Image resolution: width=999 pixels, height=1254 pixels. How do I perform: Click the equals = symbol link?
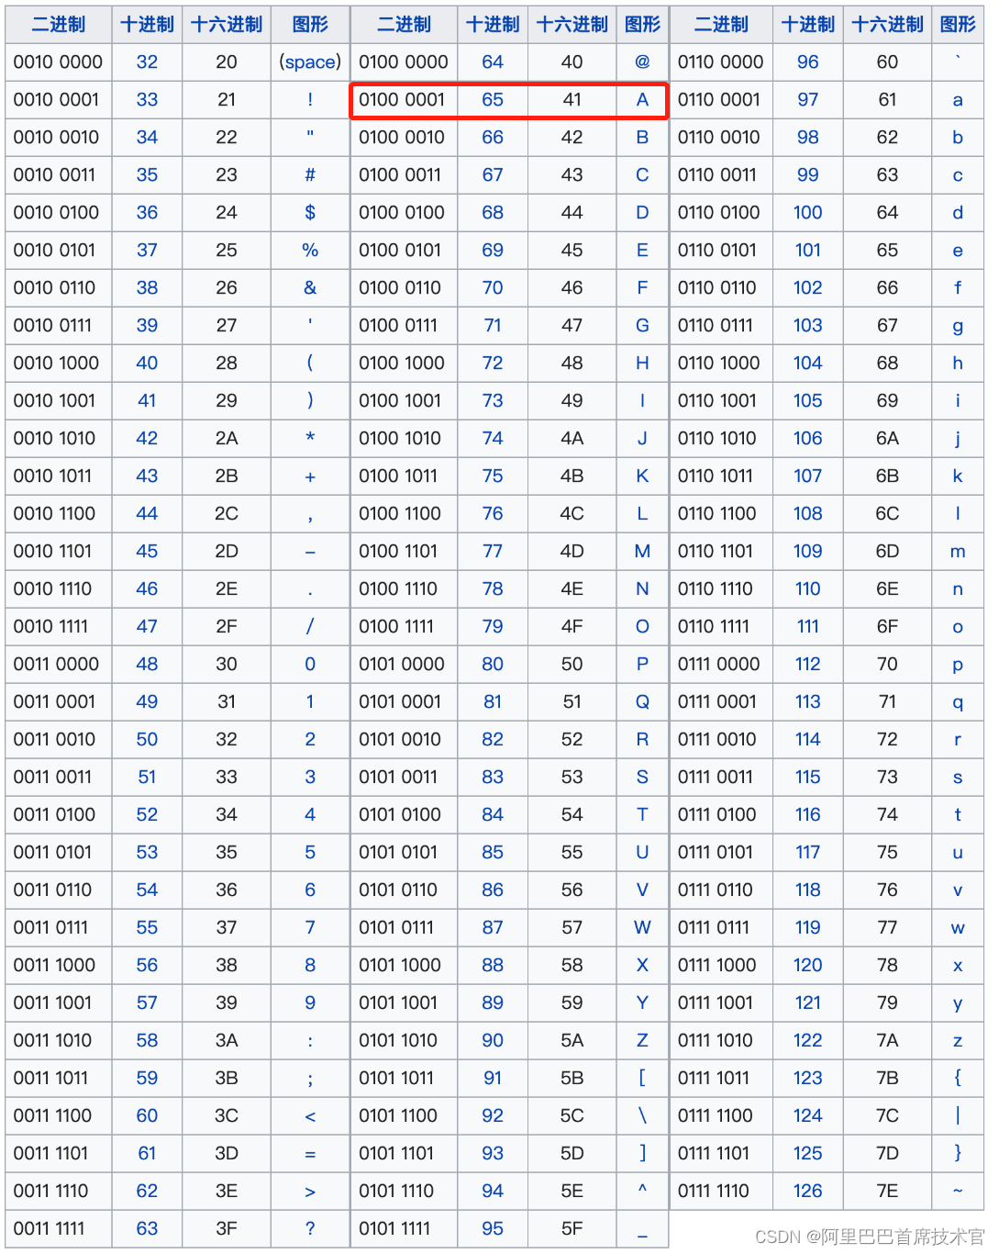[310, 1154]
